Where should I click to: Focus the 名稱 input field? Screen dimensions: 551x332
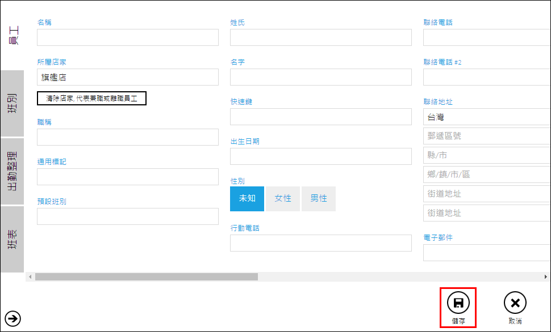click(x=128, y=37)
